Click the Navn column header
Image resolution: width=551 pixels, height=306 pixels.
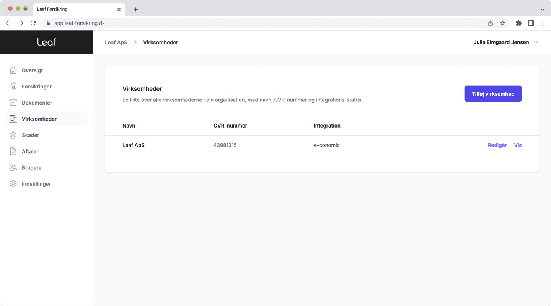(129, 126)
